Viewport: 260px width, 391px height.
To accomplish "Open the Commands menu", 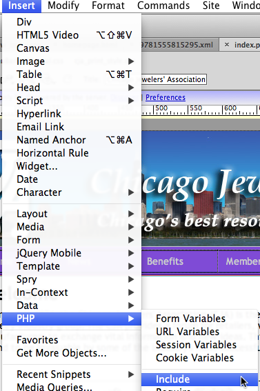I will click(163, 6).
